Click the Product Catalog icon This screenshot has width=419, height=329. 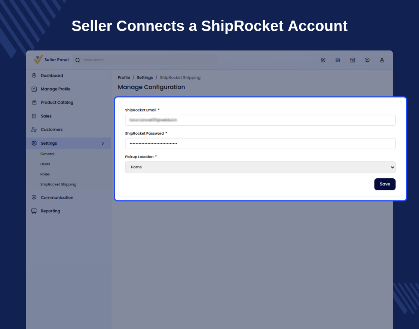coord(34,102)
